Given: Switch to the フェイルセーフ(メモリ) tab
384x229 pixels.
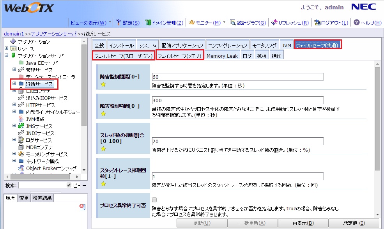Looking at the screenshot, I should tap(180, 56).
